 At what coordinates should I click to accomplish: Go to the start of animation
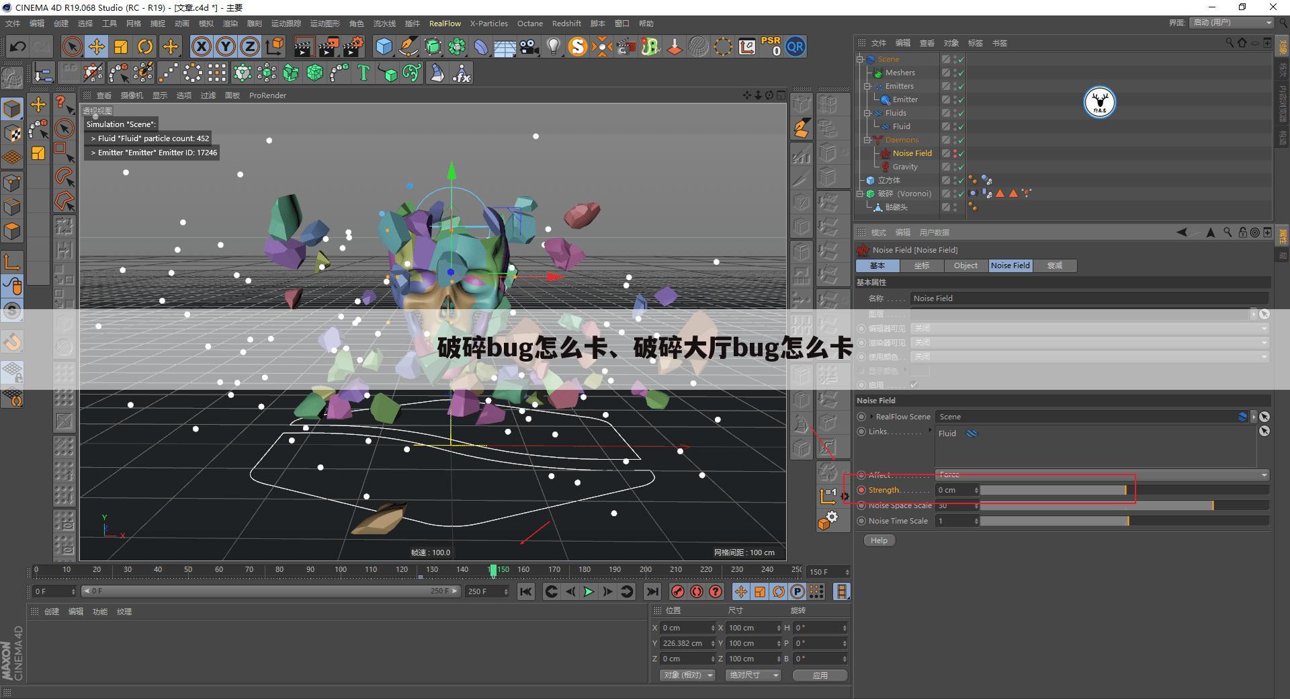(525, 591)
